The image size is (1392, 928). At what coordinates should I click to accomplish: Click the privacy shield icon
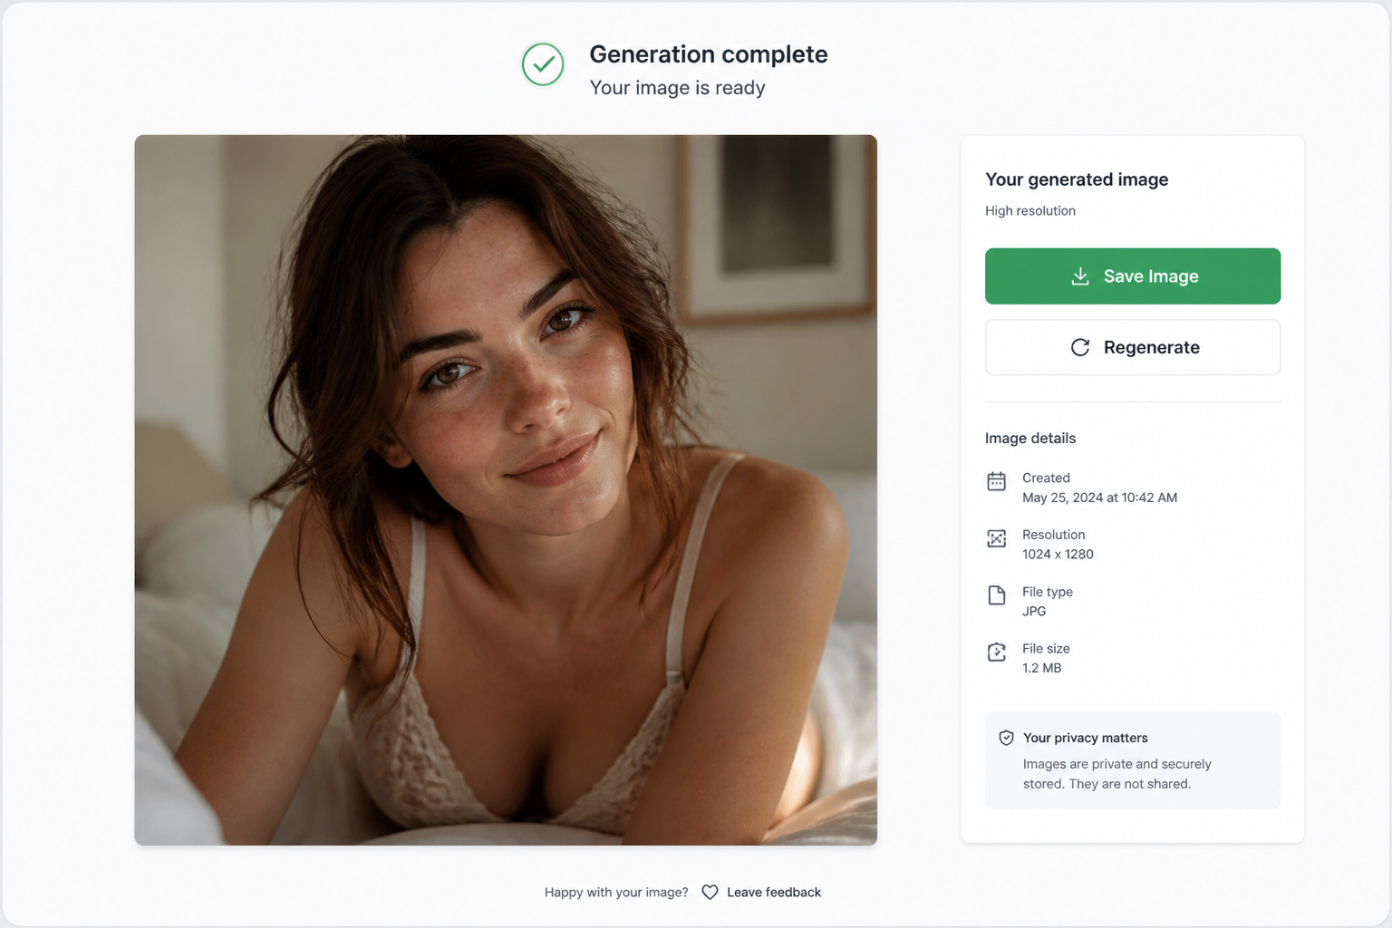point(1006,738)
